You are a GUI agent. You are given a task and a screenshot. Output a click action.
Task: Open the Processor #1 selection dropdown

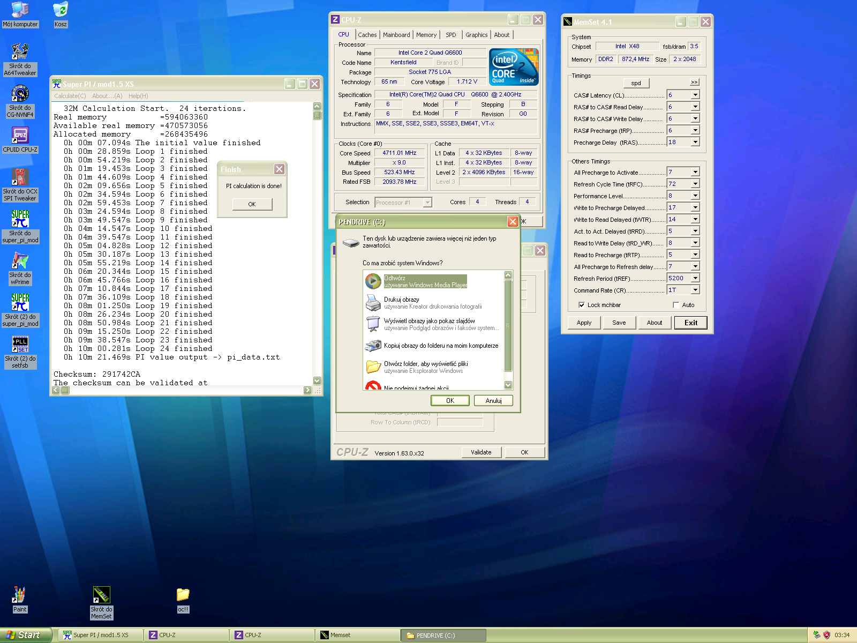point(427,203)
